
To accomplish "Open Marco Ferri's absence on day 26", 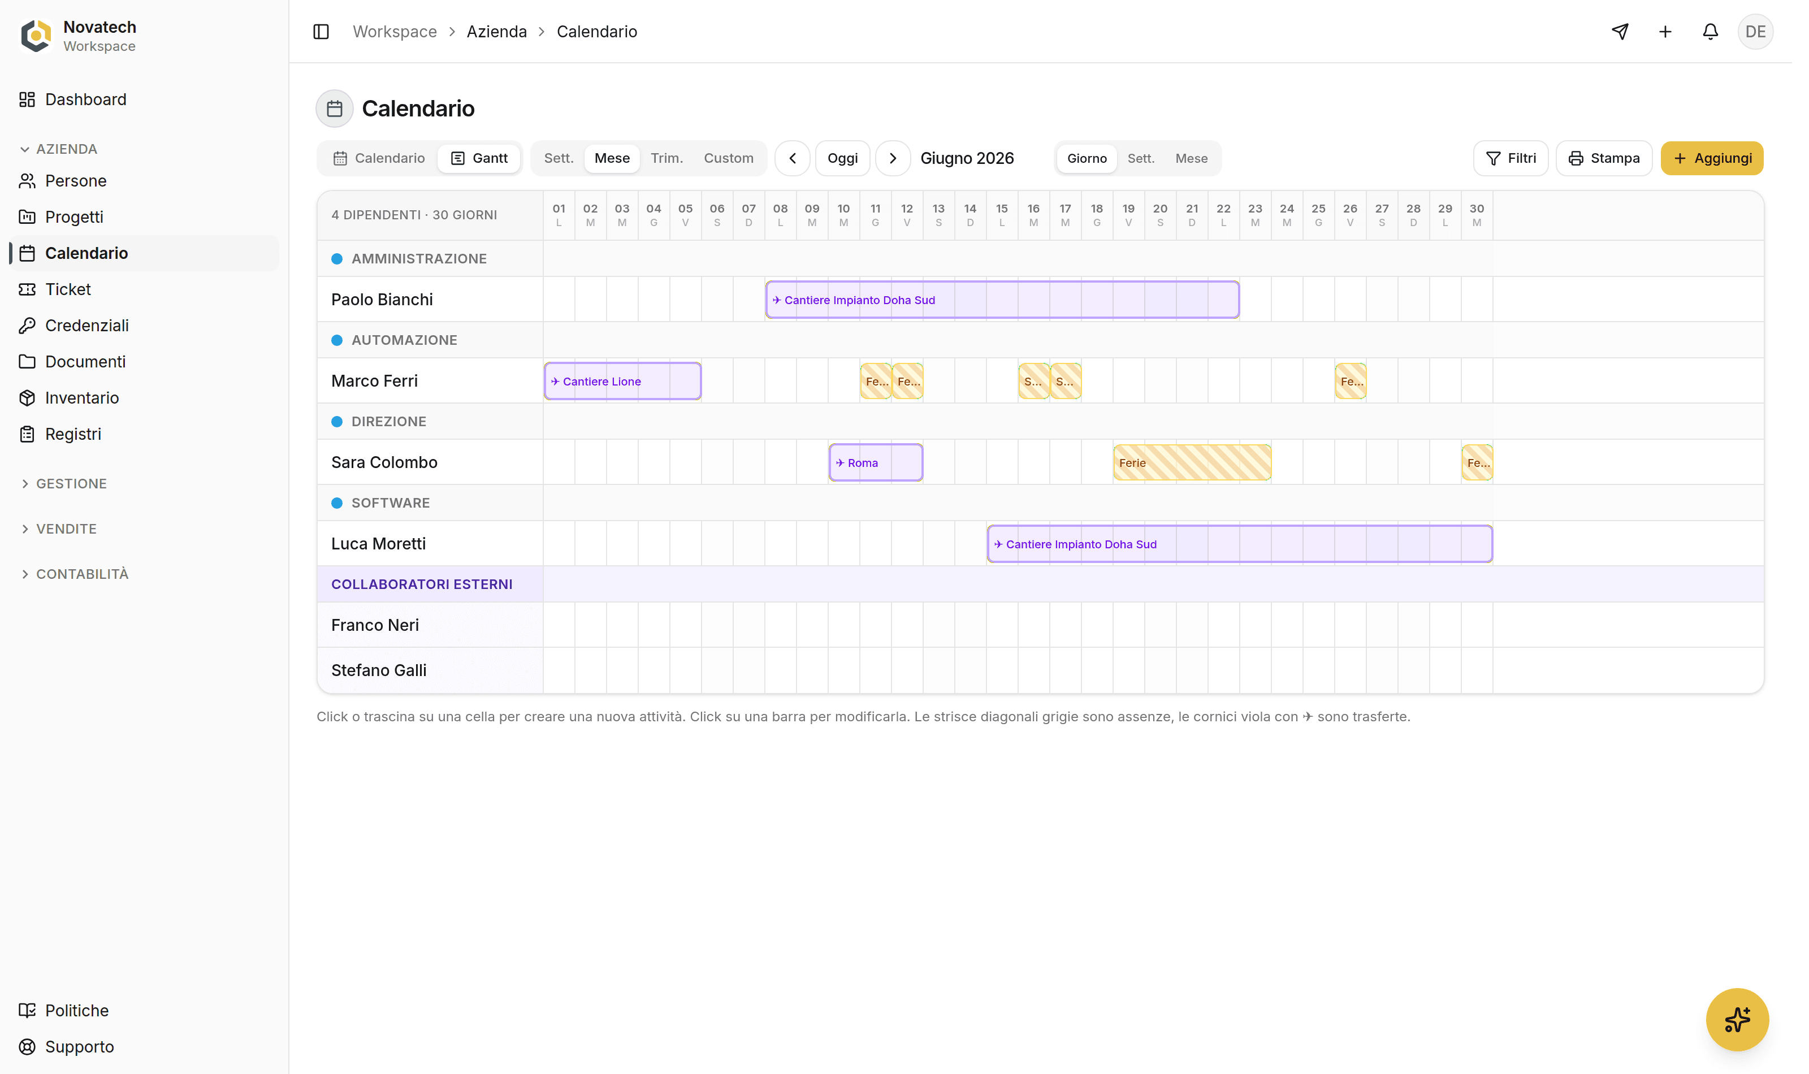I will point(1350,382).
